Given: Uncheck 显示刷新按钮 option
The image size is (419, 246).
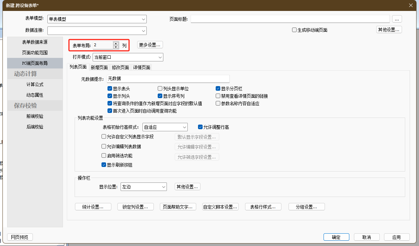Looking at the screenshot, I should [x=104, y=165].
